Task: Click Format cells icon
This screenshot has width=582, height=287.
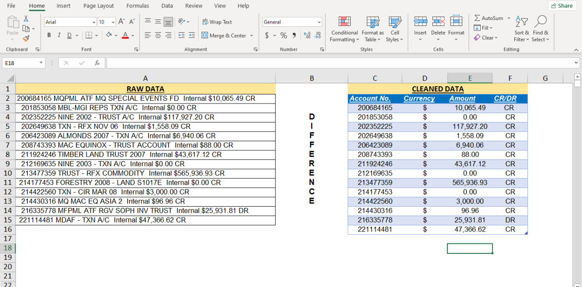Action: (456, 21)
